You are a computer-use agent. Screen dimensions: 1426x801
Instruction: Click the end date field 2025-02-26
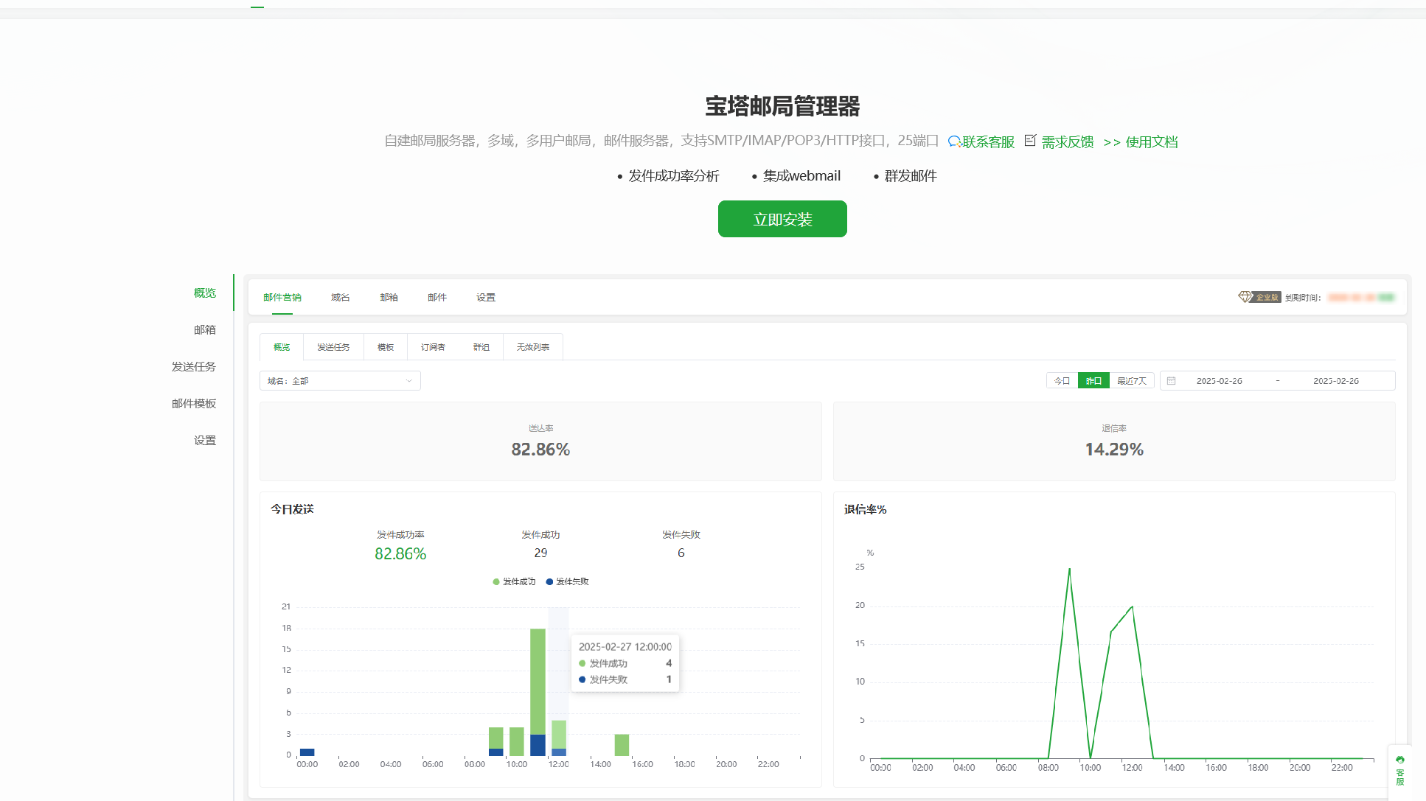coord(1335,380)
